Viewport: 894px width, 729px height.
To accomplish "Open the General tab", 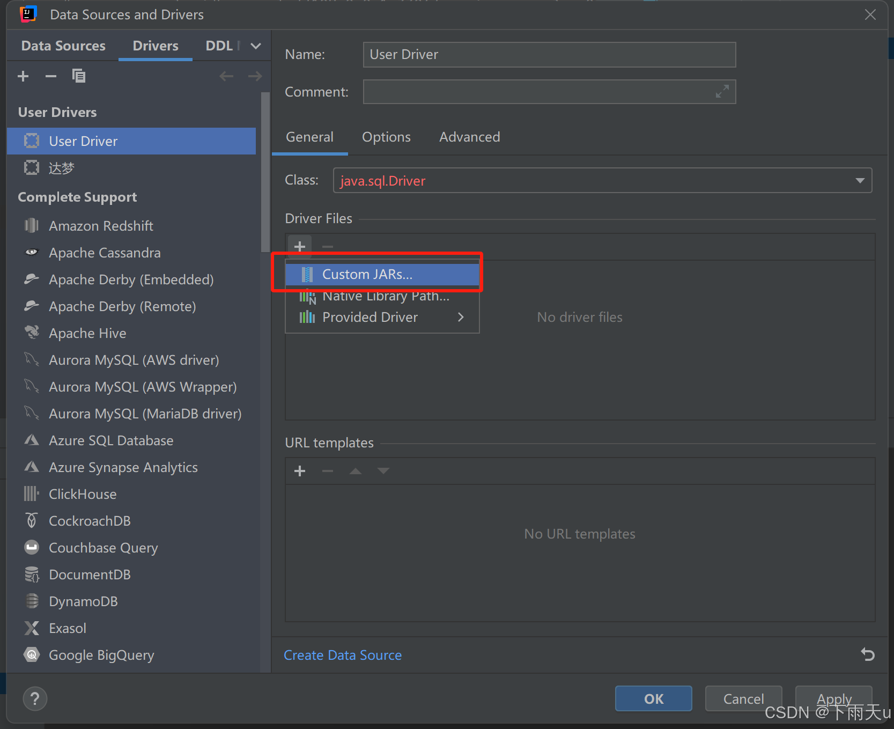I will pos(309,137).
